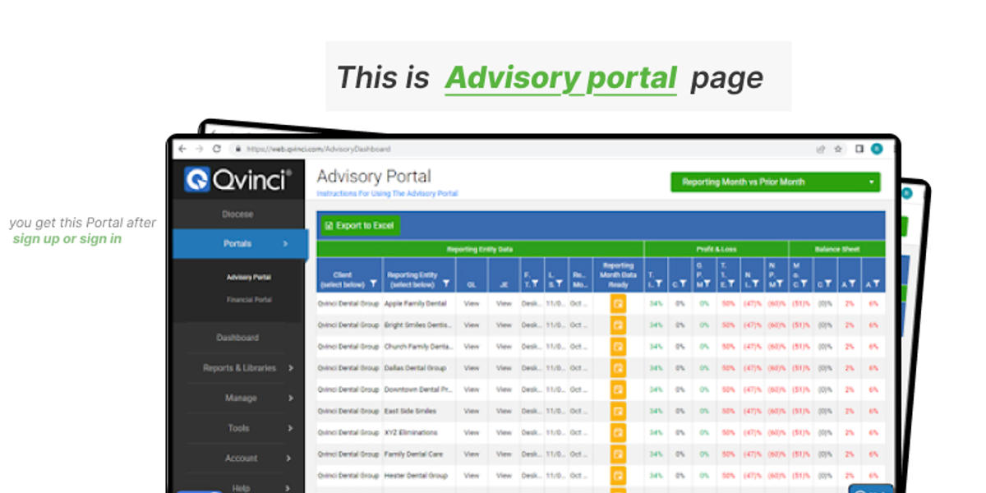The image size is (986, 493).
Task: Click the Export to Excel button
Action: click(359, 224)
